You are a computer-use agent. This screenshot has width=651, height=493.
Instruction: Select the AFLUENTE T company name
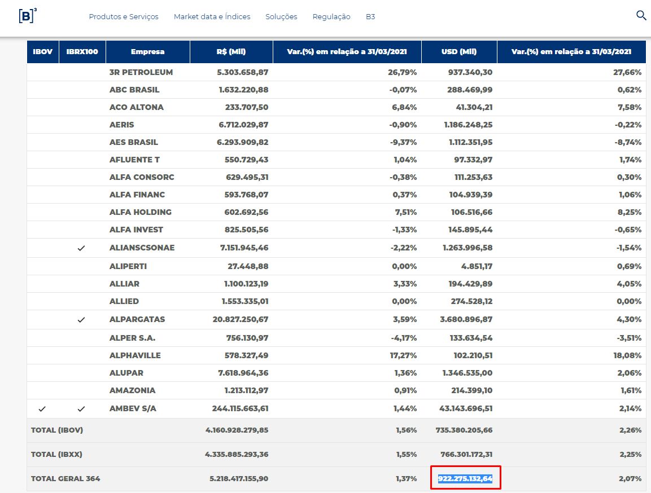[134, 160]
